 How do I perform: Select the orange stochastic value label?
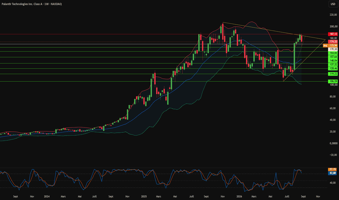[332, 169]
